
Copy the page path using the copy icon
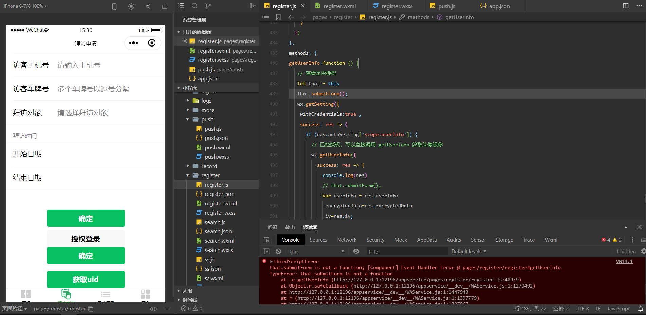[x=91, y=309]
